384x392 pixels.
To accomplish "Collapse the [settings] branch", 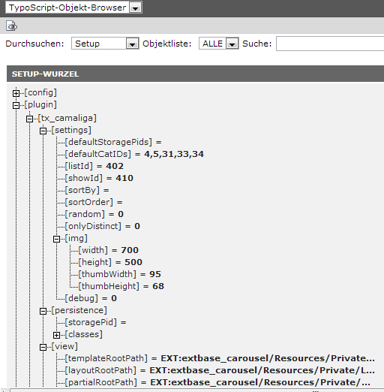I will tap(43, 131).
